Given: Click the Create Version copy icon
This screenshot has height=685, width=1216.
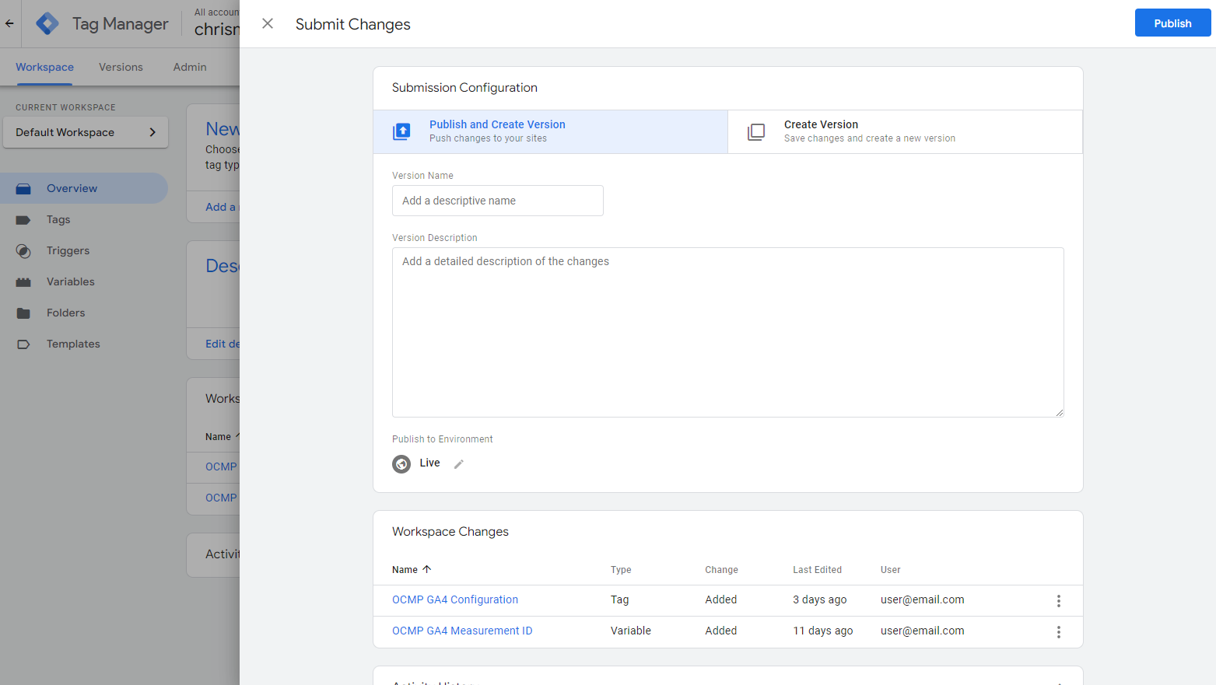Looking at the screenshot, I should pos(756,131).
